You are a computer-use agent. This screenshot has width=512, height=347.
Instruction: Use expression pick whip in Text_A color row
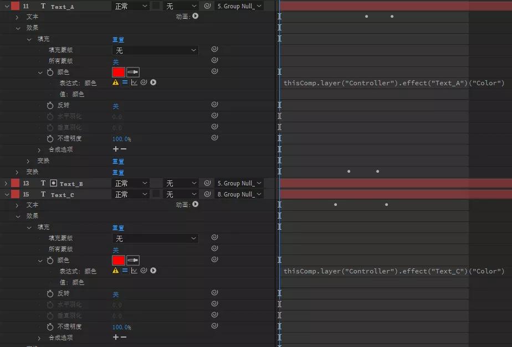pyautogui.click(x=144, y=82)
